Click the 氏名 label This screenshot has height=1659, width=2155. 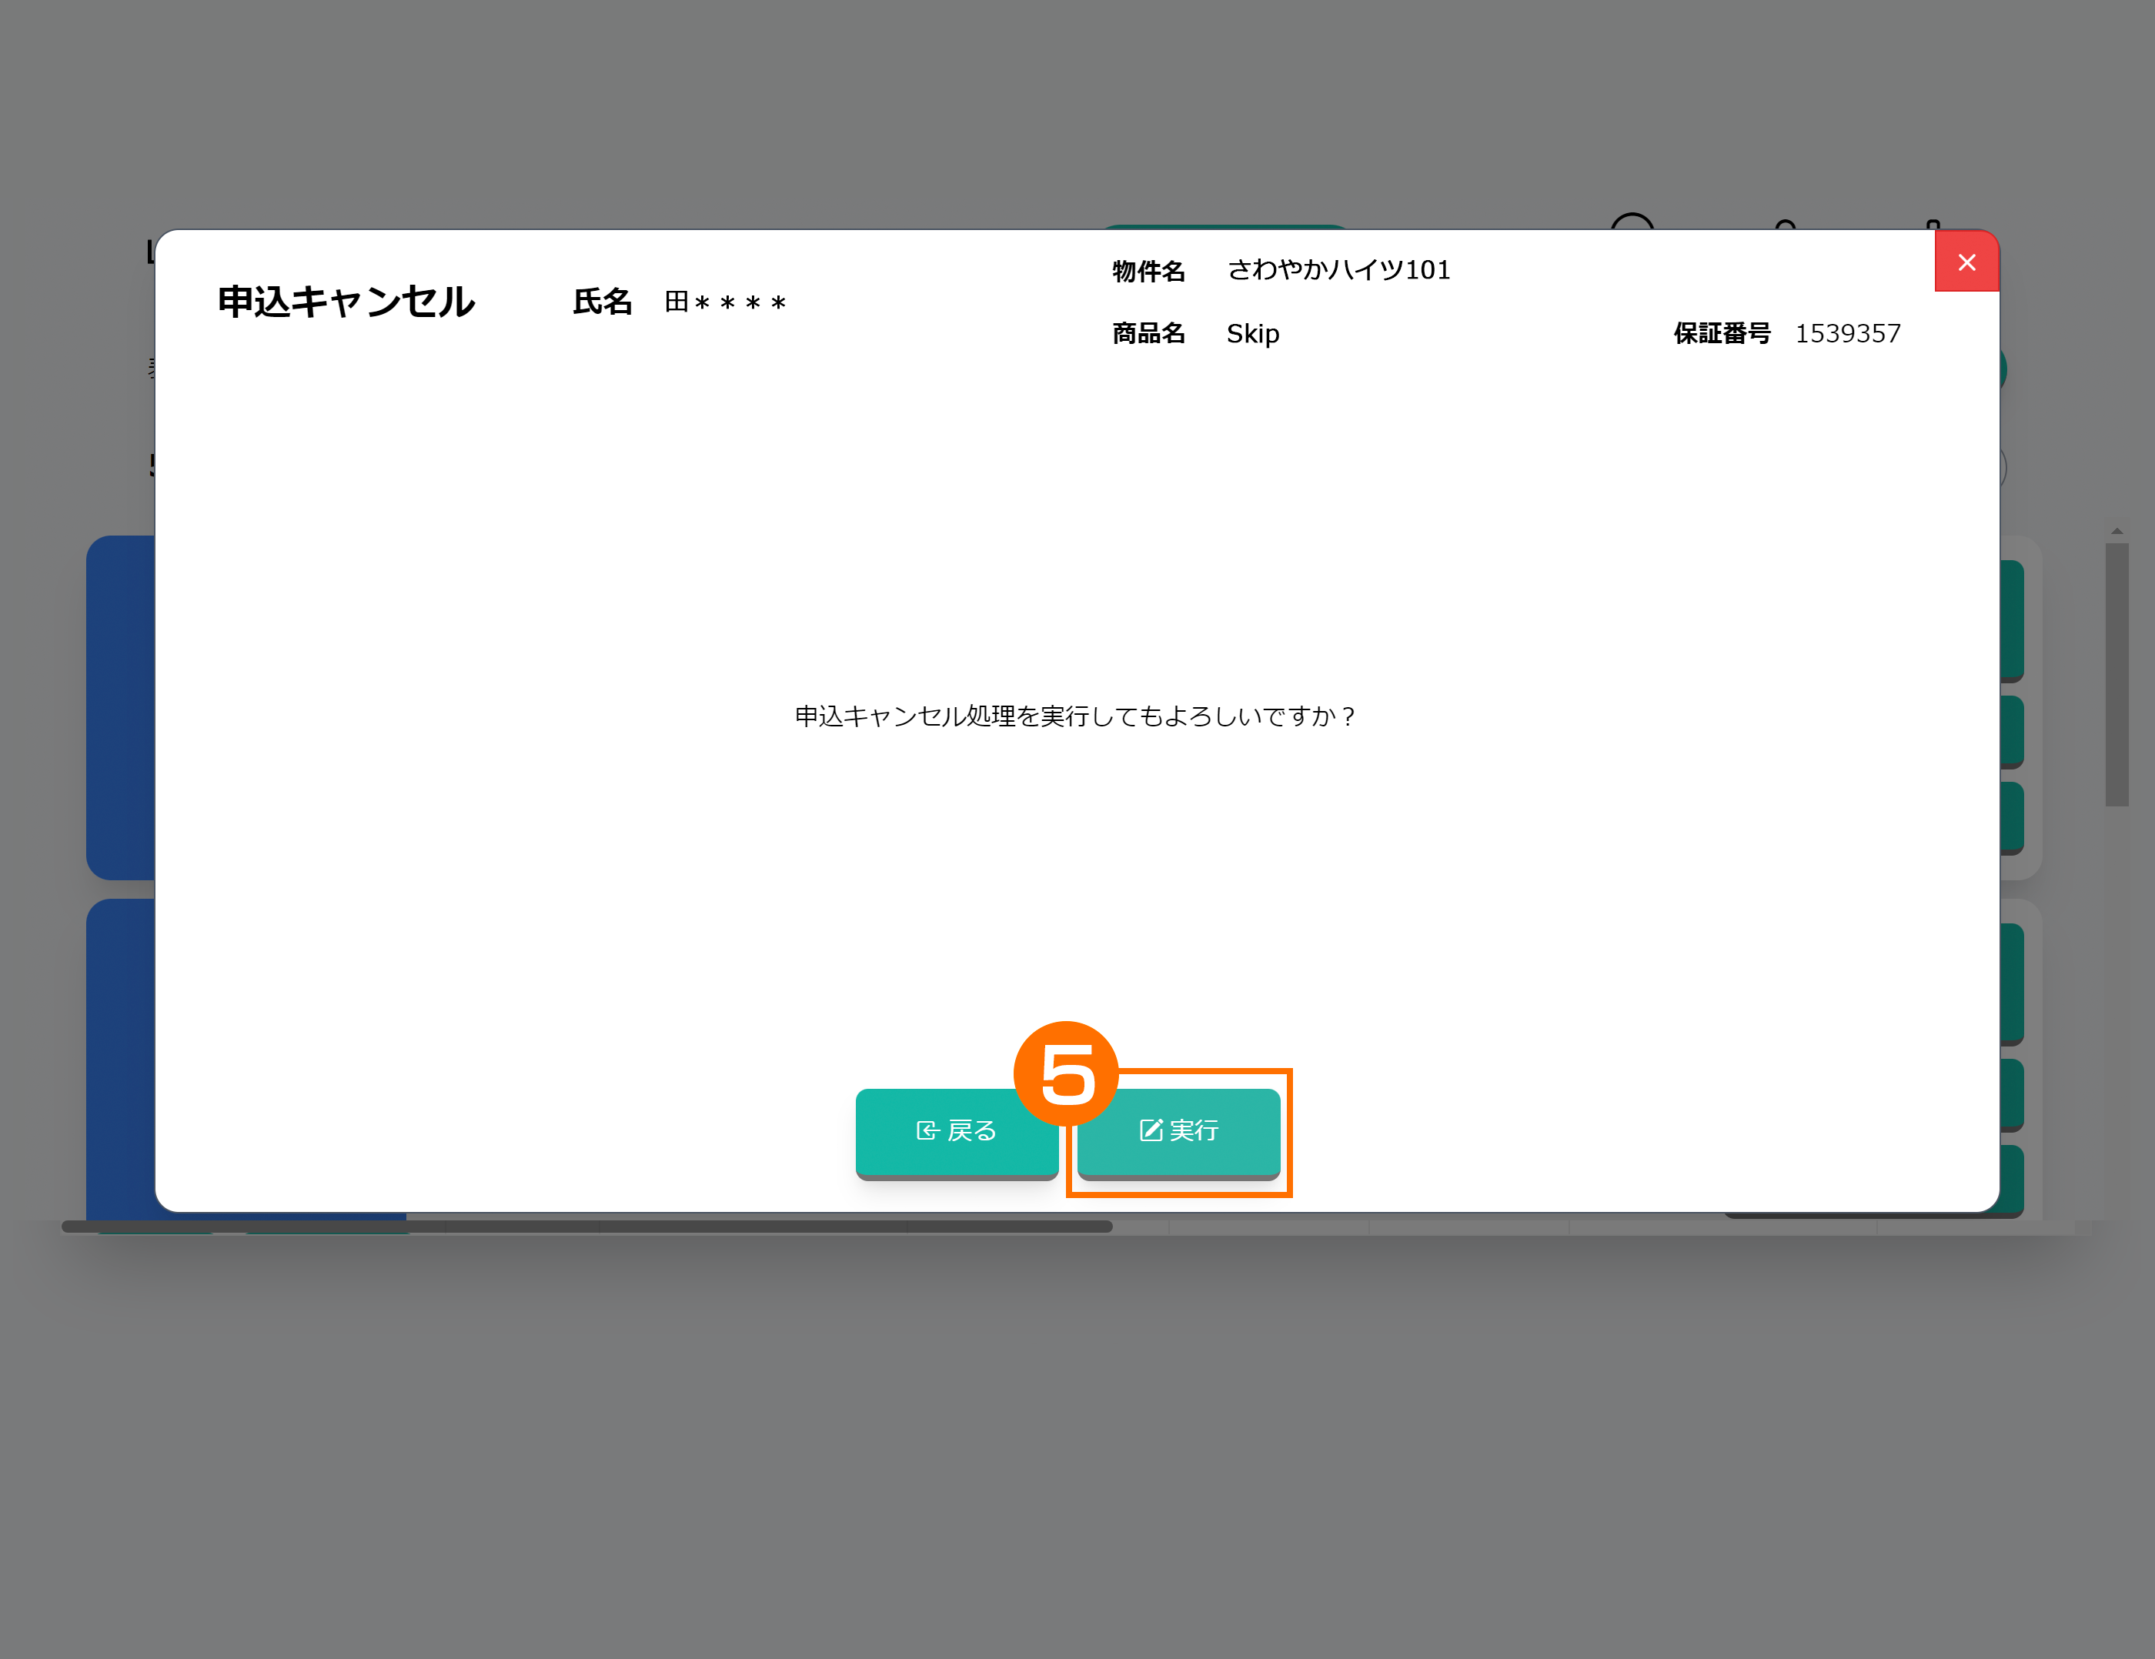[602, 302]
